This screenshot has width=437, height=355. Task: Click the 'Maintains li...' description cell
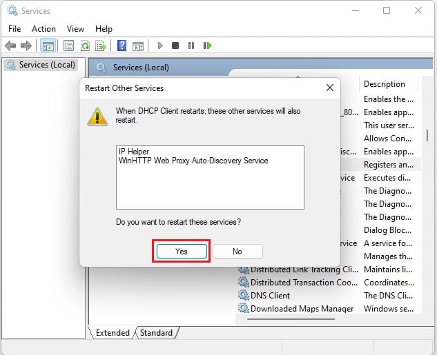pyautogui.click(x=388, y=269)
